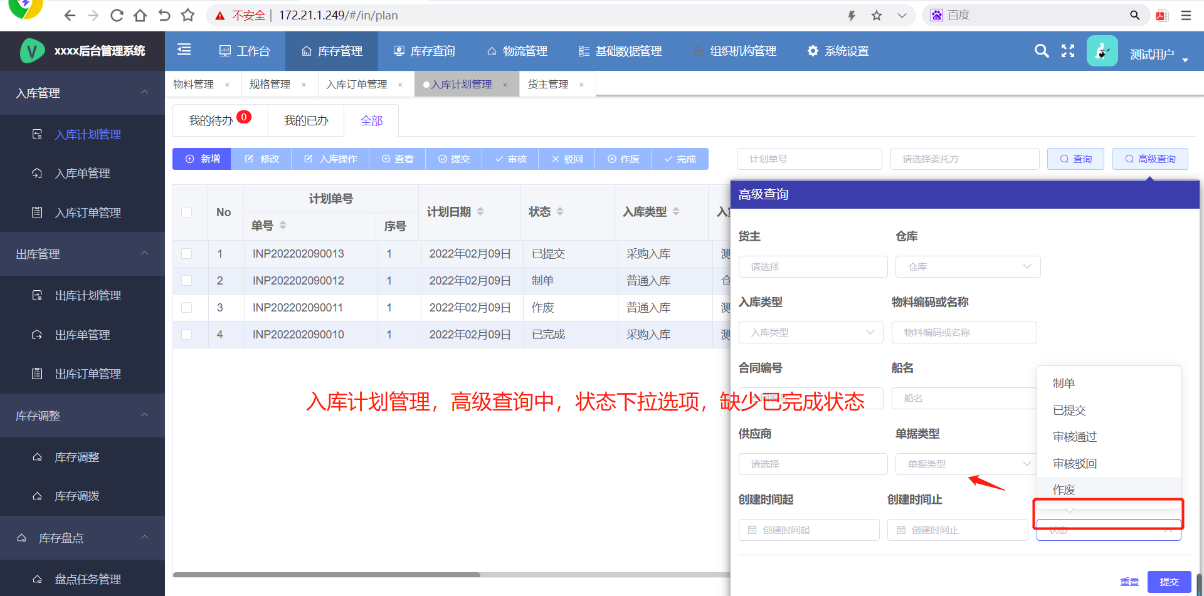Check row INP202202090012 checkbox

tap(186, 280)
